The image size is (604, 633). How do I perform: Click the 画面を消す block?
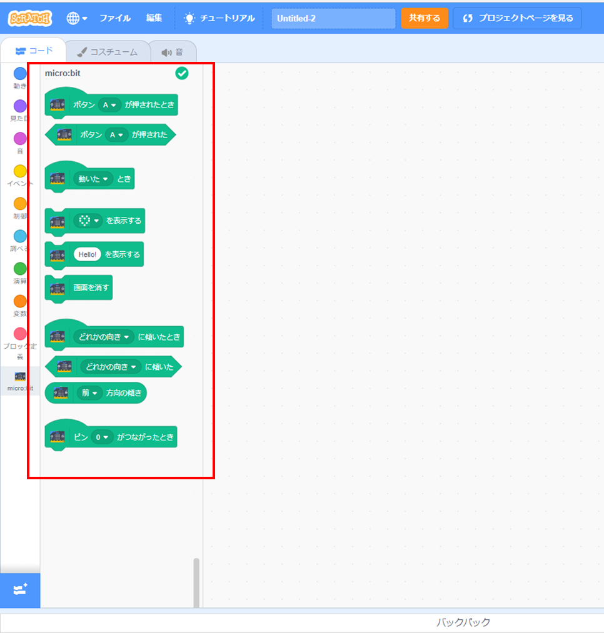pyautogui.click(x=79, y=288)
